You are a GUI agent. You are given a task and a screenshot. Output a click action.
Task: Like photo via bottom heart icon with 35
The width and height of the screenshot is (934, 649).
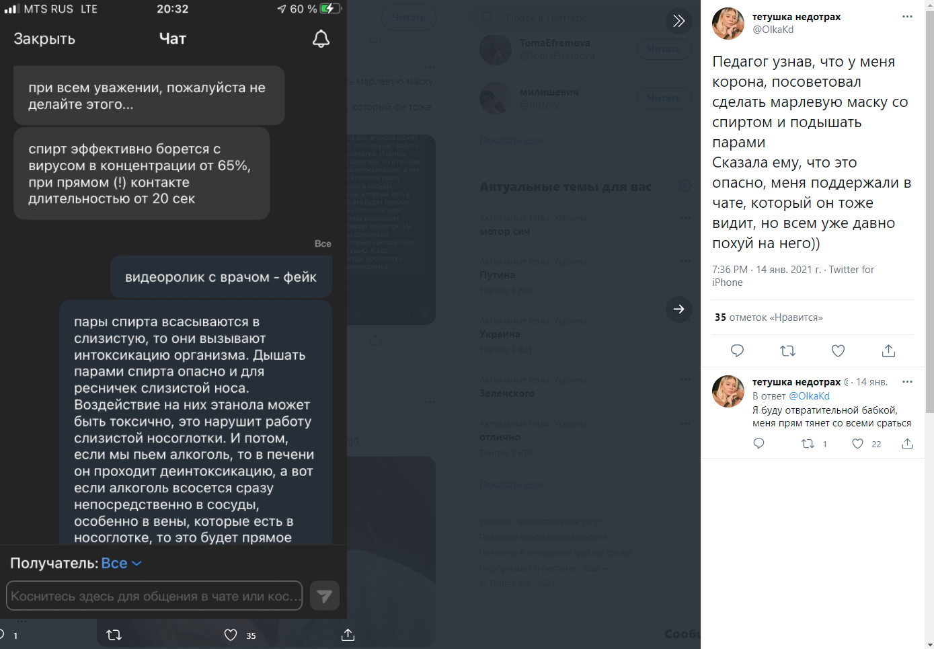[240, 635]
